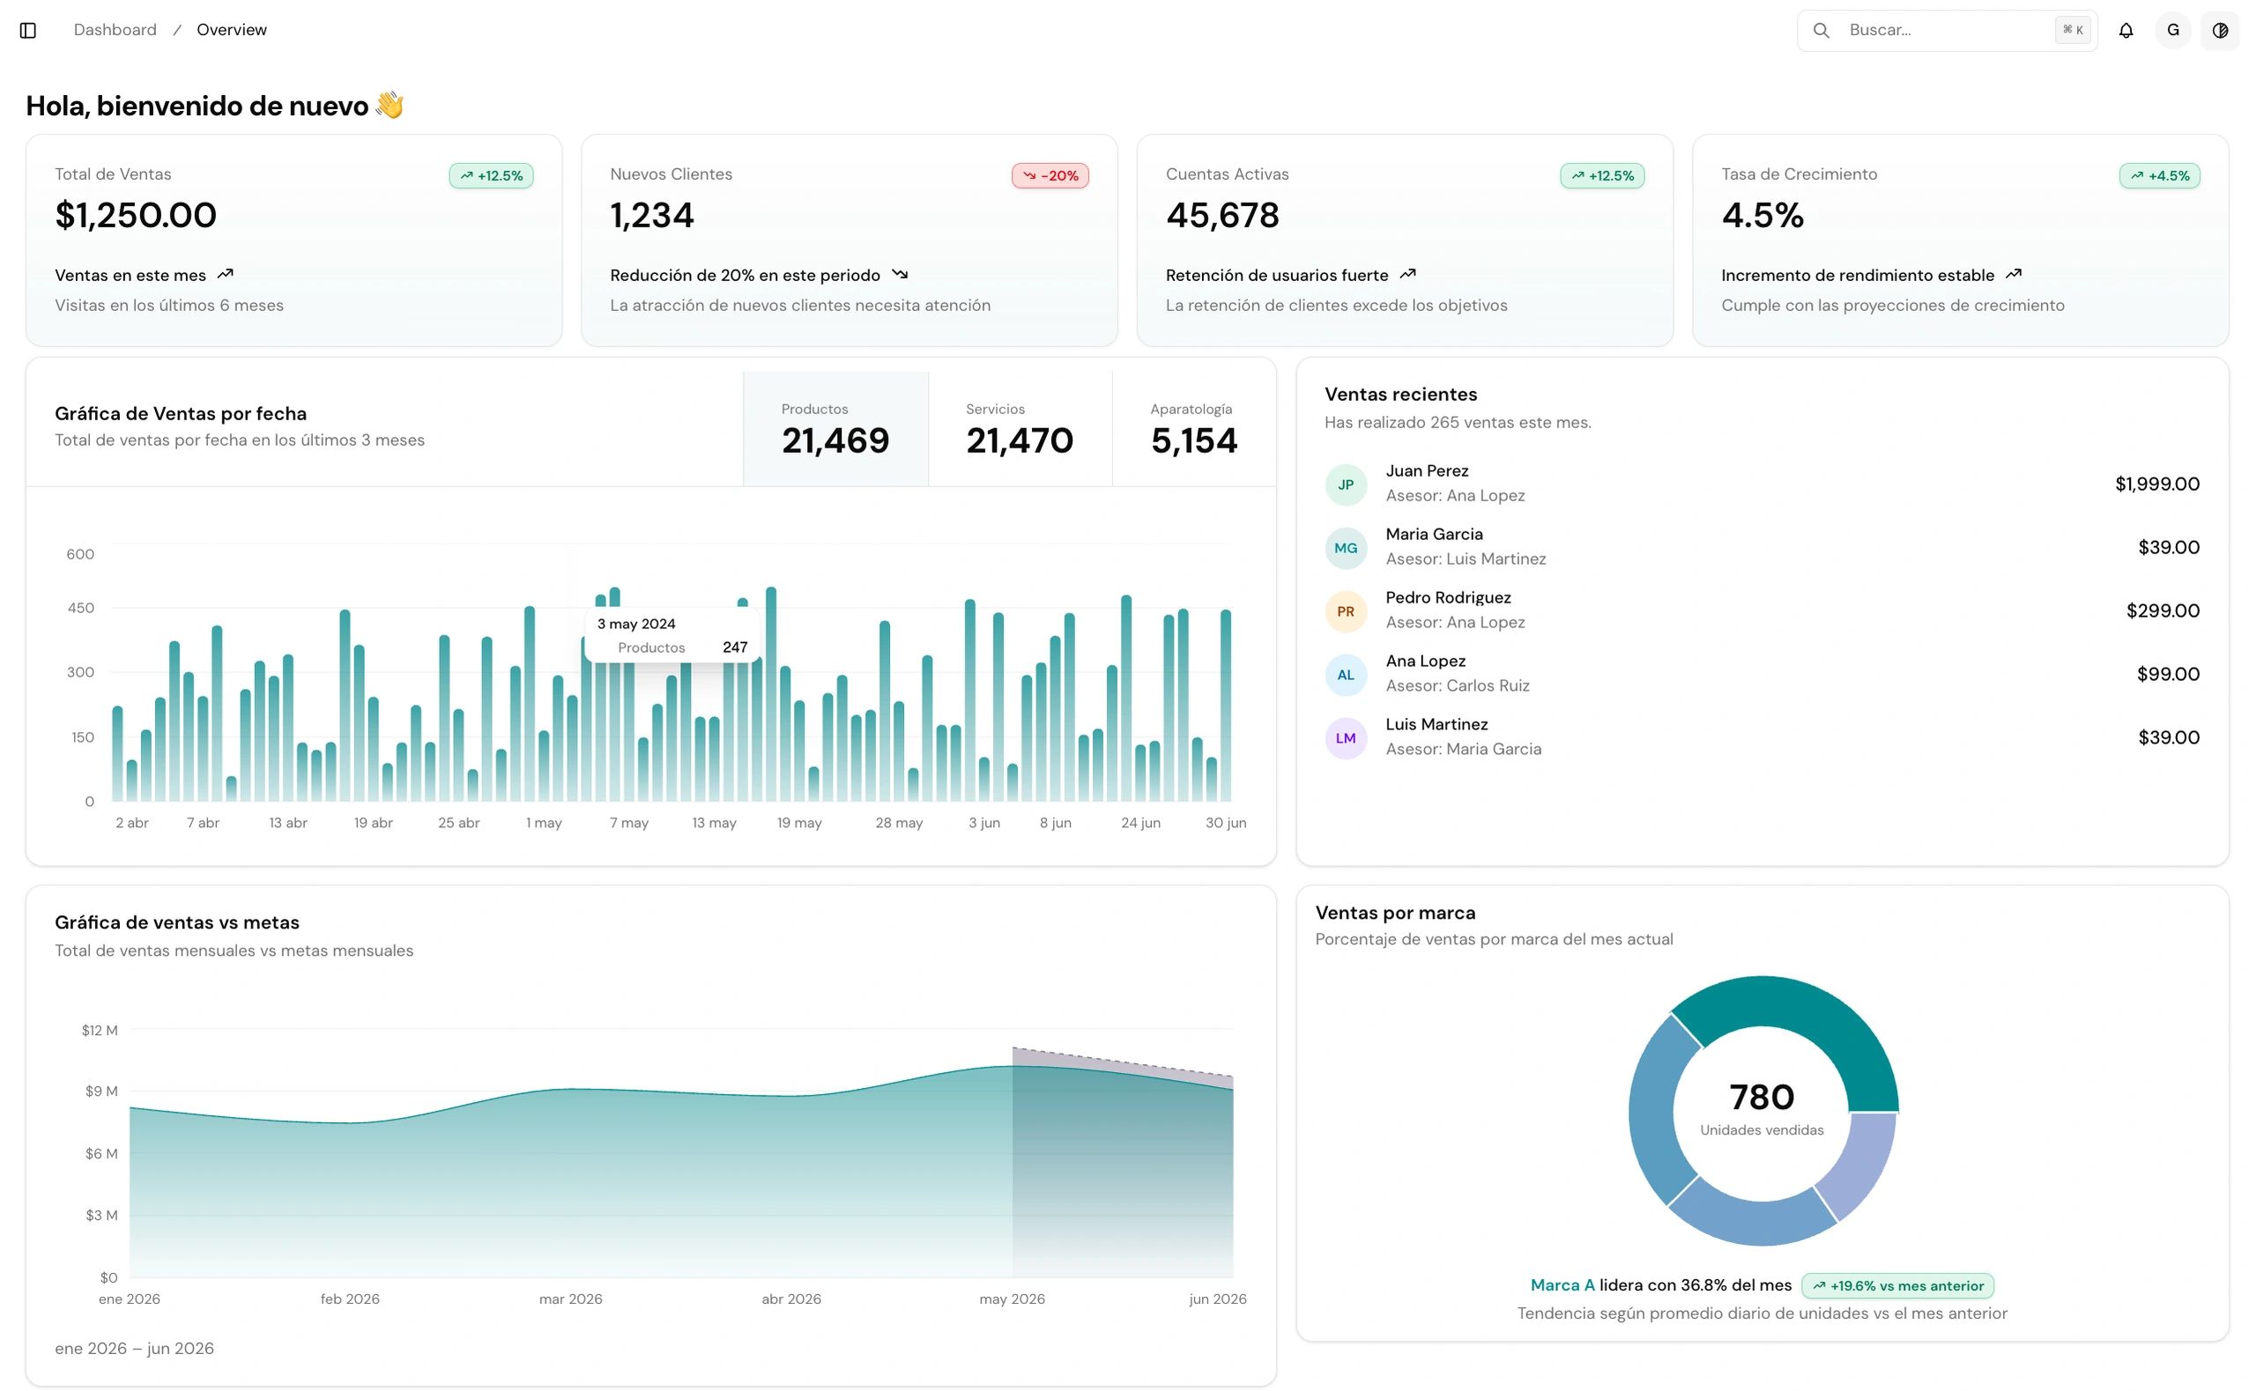Toggle the dark/light theme icon
The image size is (2256, 1391).
(2219, 30)
